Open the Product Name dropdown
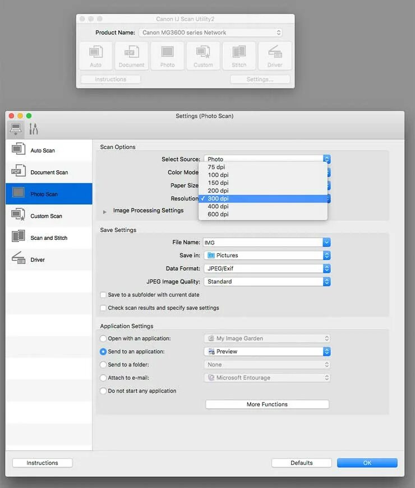415x488 pixels. pyautogui.click(x=211, y=32)
